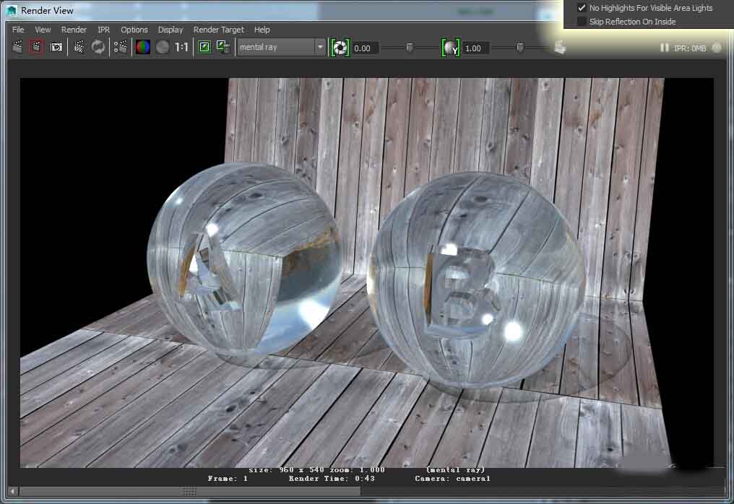Toggle the RGB channels display icon

(143, 47)
